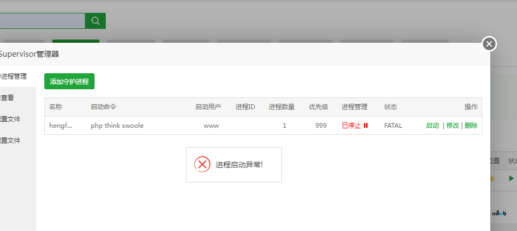Open the first 置文件 sidebar item
This screenshot has width=517, height=231.
click(x=10, y=119)
